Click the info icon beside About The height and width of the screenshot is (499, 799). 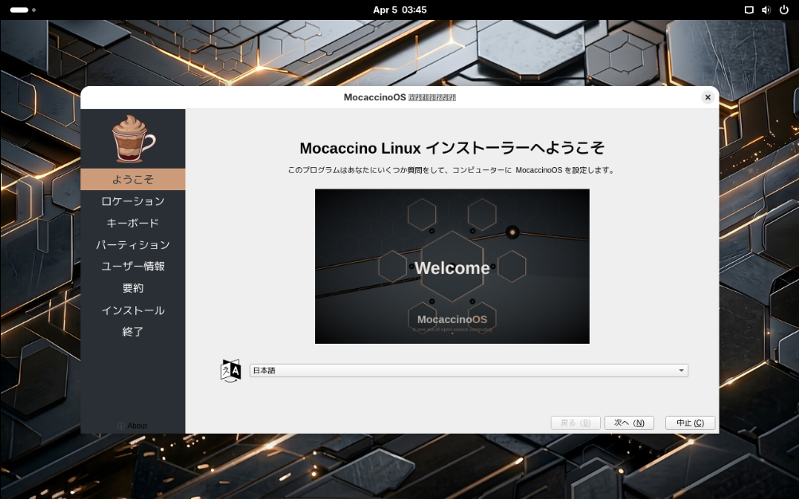(121, 426)
